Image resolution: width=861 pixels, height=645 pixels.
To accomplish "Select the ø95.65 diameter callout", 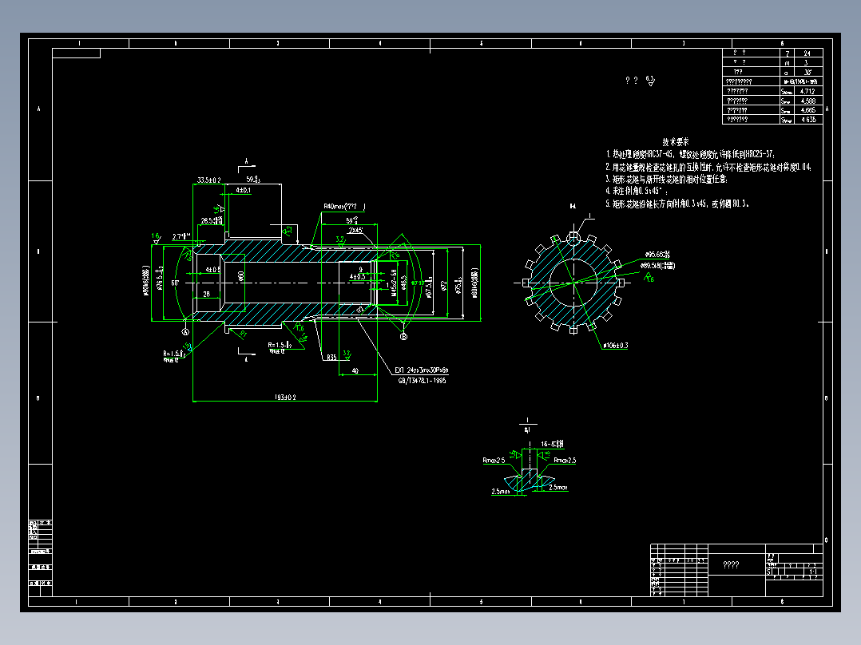I will (657, 255).
